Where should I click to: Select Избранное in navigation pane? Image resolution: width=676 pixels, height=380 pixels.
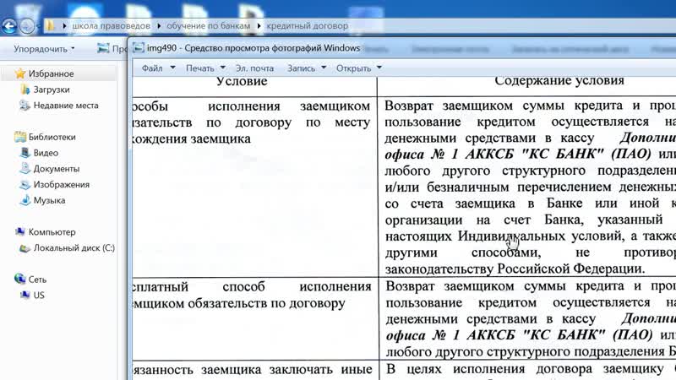point(51,73)
